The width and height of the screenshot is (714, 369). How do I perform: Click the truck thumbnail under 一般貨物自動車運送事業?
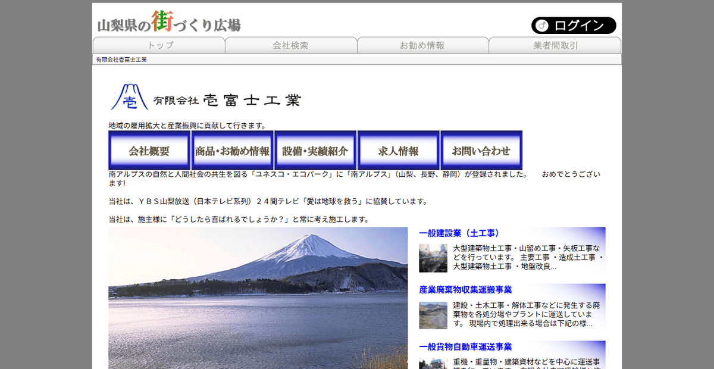pyautogui.click(x=433, y=363)
